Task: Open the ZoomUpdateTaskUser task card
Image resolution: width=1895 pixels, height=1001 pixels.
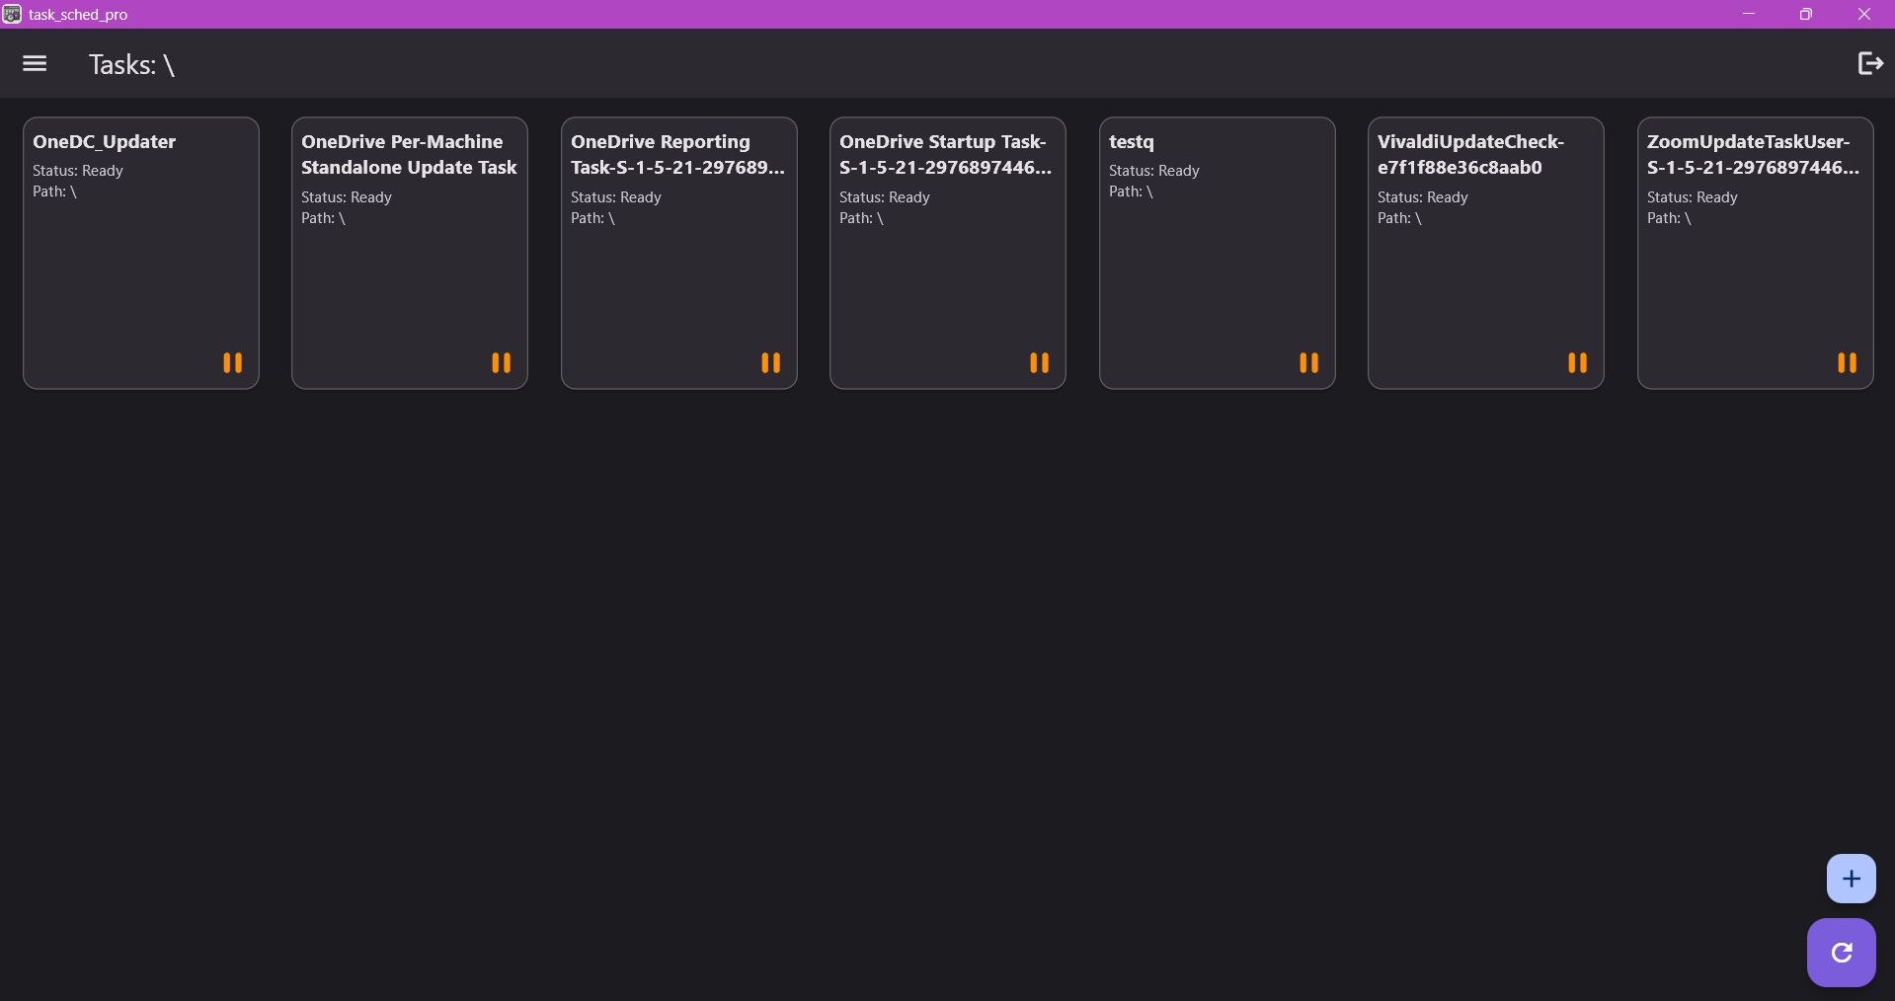Action: [x=1756, y=253]
